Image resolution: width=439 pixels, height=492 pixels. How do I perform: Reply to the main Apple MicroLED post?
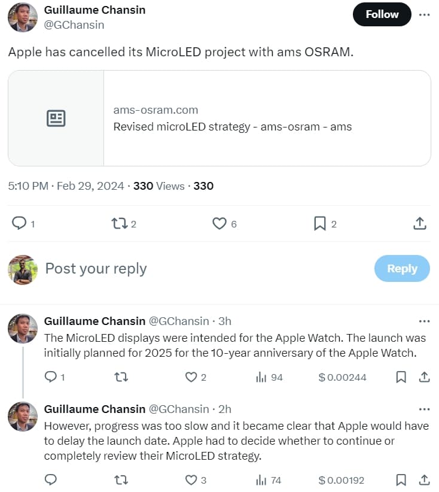[x=20, y=223]
